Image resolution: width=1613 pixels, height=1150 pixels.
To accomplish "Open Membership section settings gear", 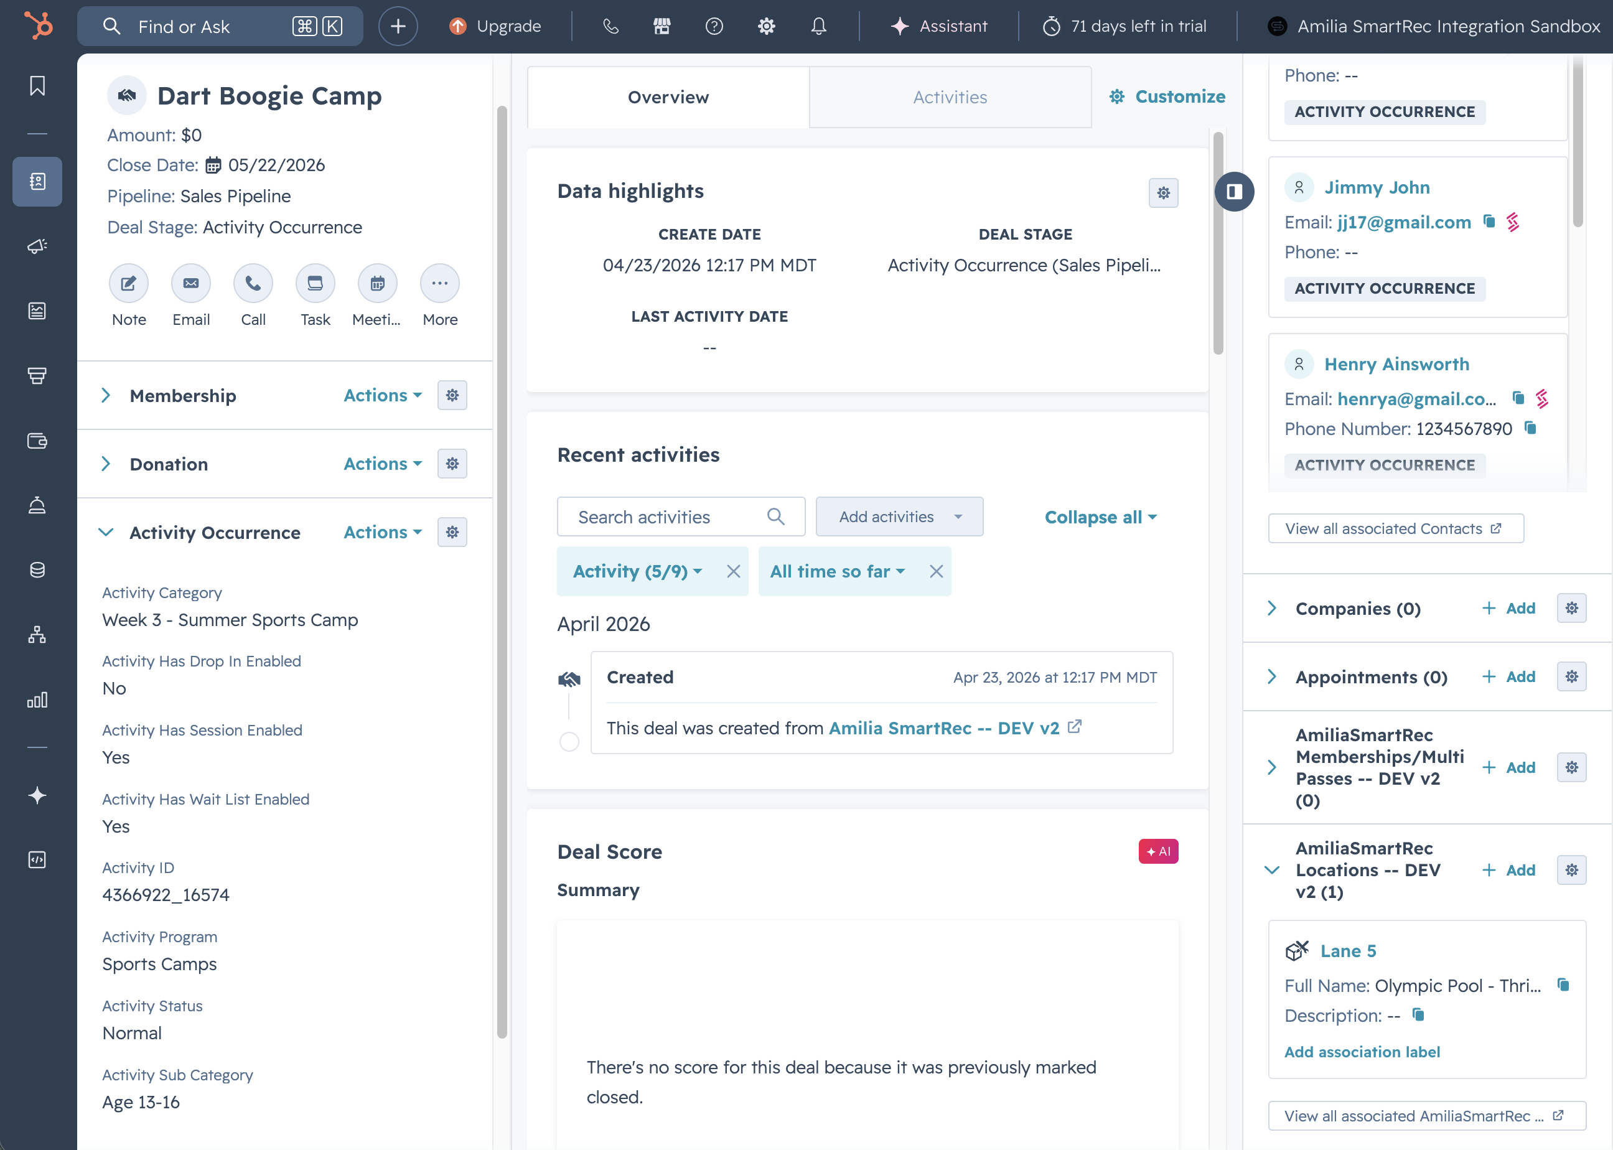I will 452,395.
